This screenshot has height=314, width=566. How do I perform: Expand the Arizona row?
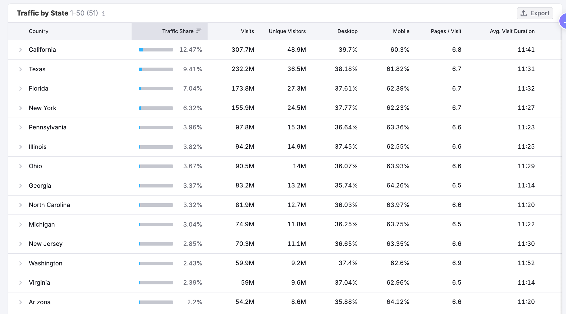[x=20, y=302]
